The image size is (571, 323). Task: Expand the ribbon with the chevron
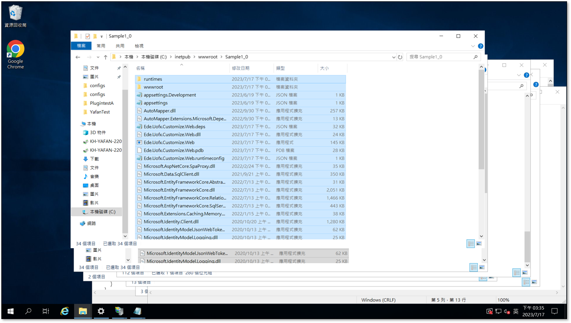click(473, 46)
